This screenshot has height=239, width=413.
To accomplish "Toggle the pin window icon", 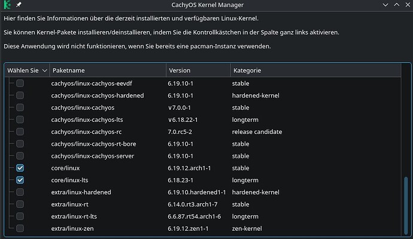I will (19, 5).
